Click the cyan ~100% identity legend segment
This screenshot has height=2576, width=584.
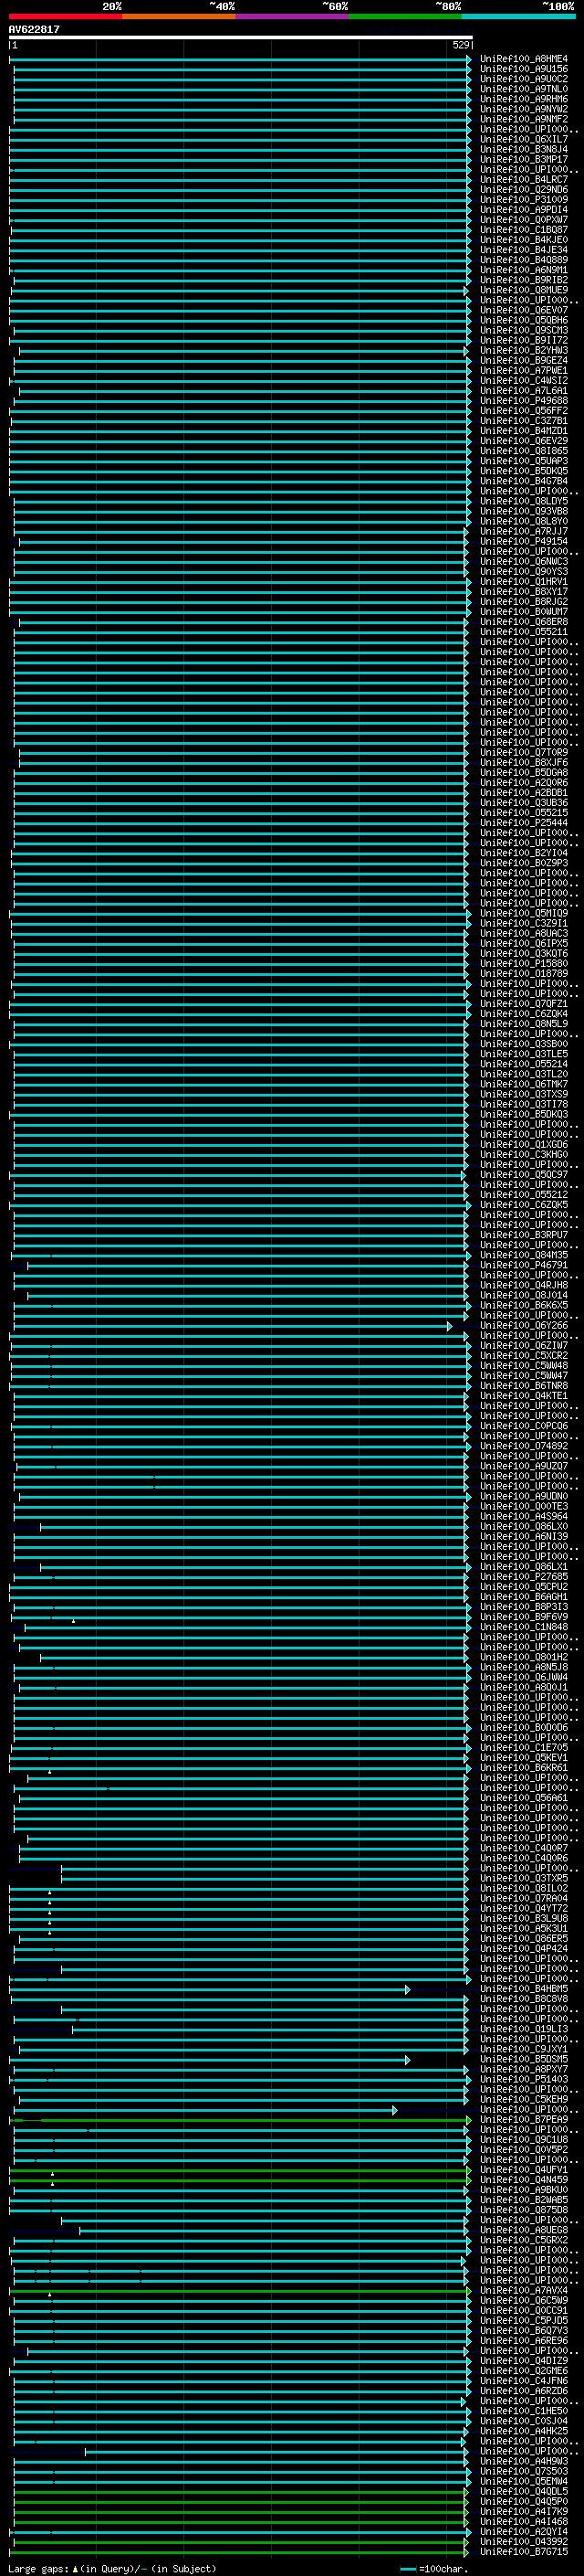pos(519,16)
